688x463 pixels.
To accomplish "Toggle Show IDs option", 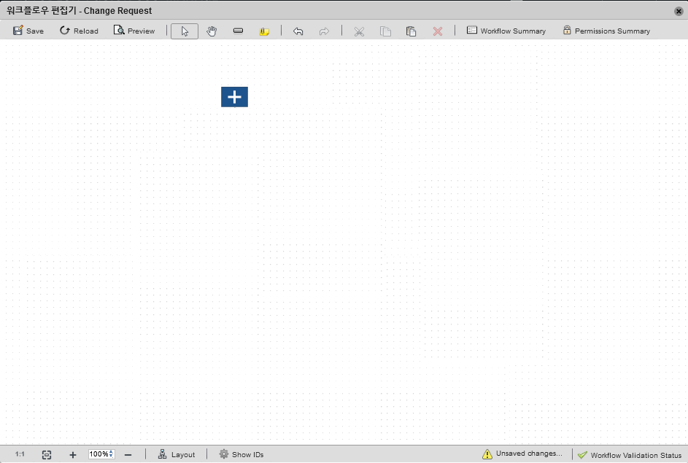I will pos(241,454).
